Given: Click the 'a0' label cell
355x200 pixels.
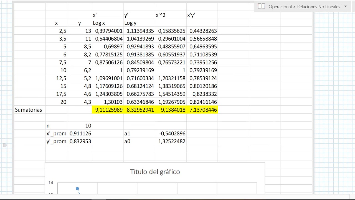Looking at the screenshot, I should 139,141.
